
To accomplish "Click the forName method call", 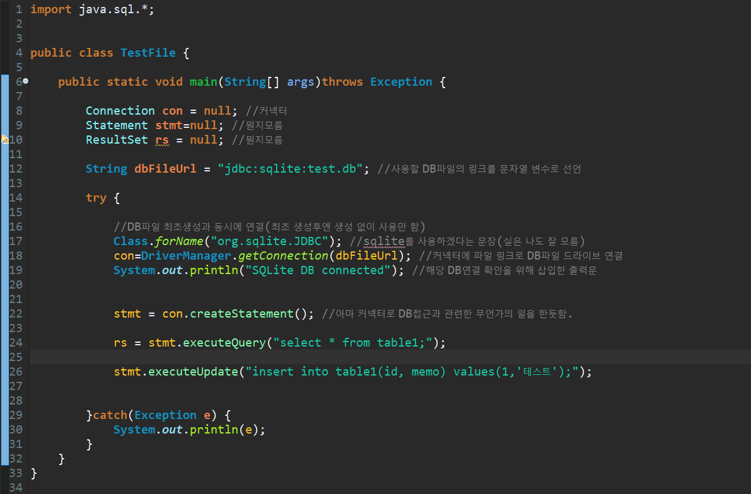I will tap(179, 241).
